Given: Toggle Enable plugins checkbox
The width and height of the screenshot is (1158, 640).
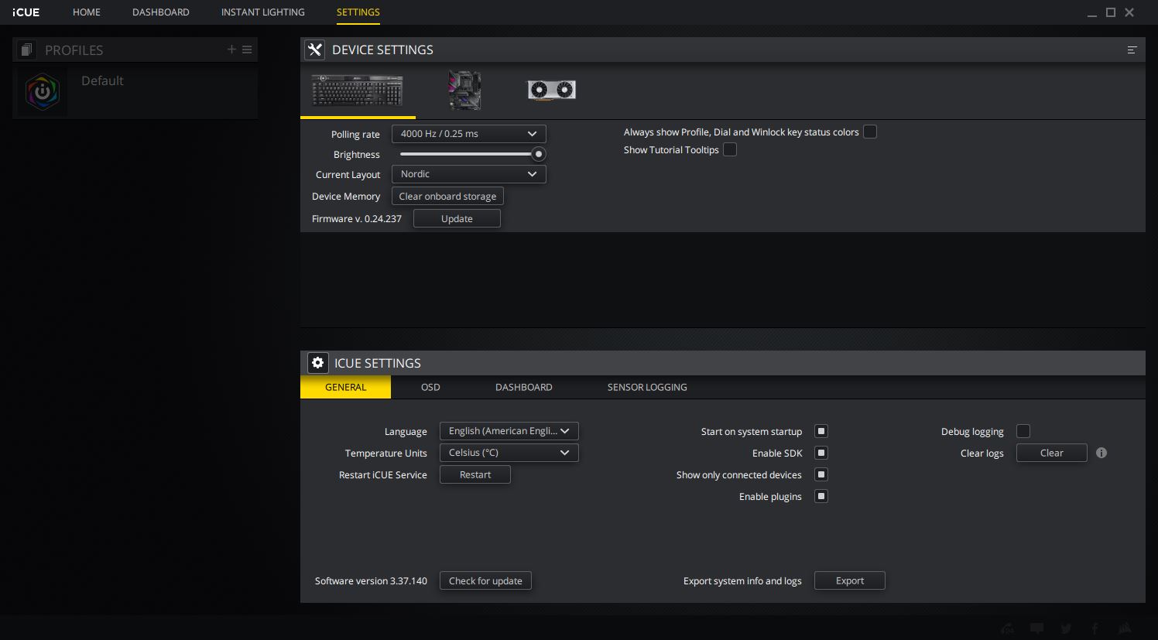Looking at the screenshot, I should pyautogui.click(x=821, y=496).
